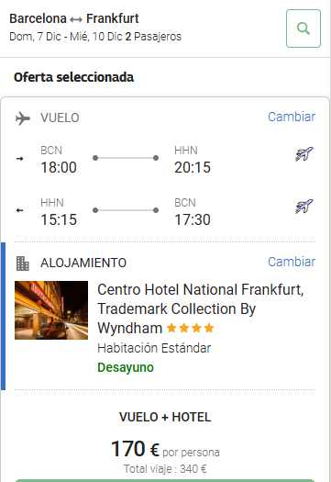Screen dimensions: 331x482
Task: Select the 18:00 BCN departure time
Action: click(59, 167)
